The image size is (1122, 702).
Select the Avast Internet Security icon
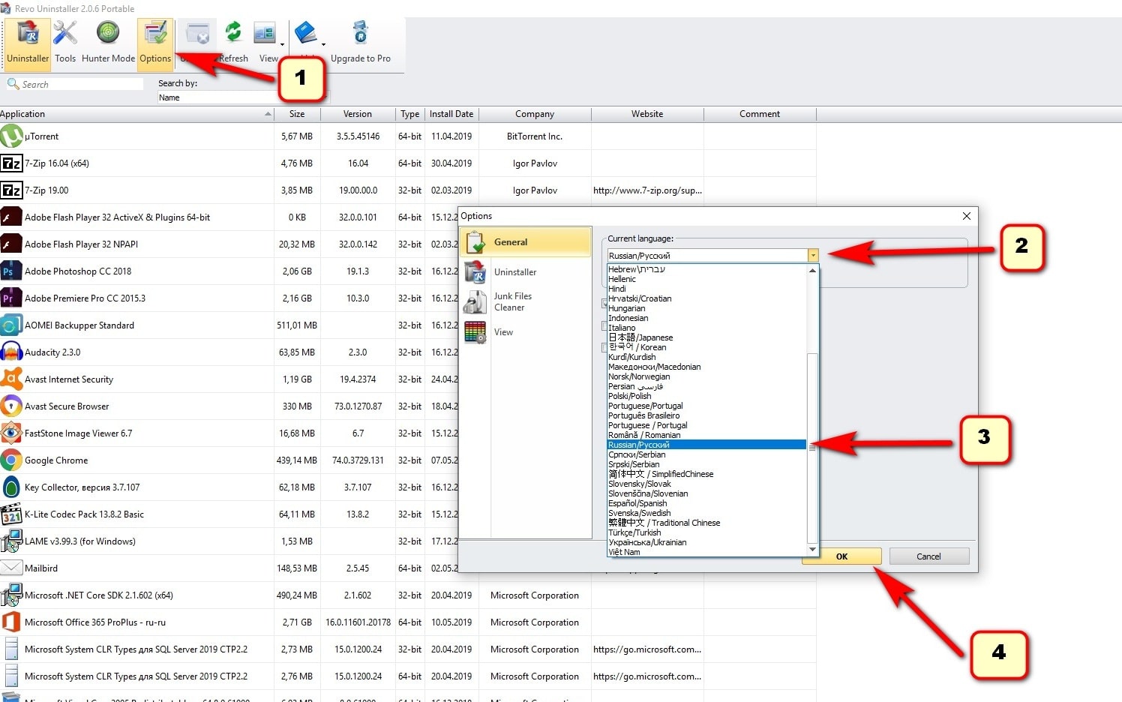11,379
